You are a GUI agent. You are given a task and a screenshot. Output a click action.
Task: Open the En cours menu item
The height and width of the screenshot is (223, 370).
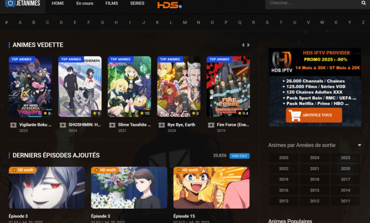click(85, 3)
